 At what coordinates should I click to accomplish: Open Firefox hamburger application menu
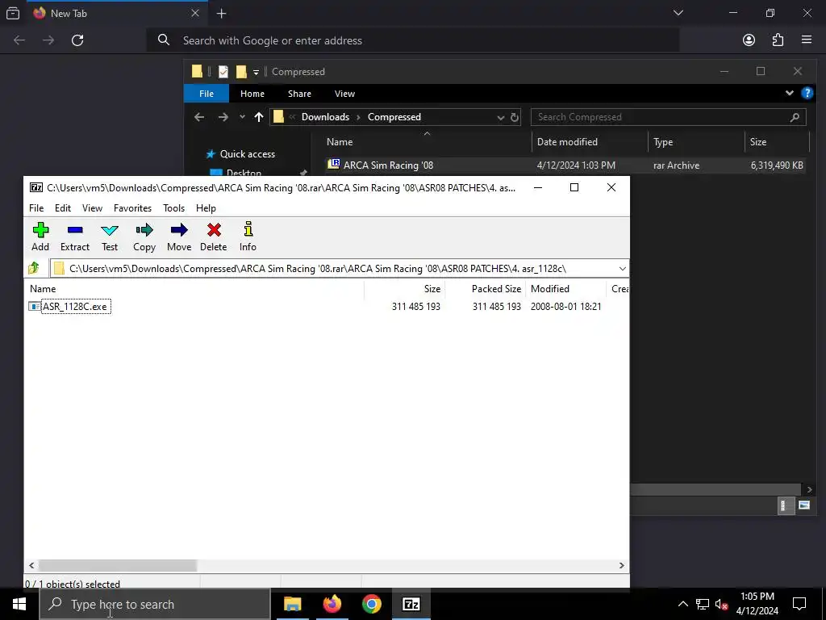coord(807,40)
